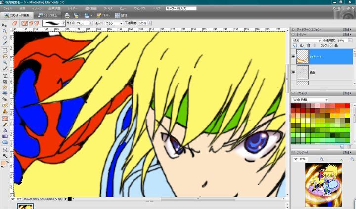Switch to Background Eraser in options bar

[31, 23]
